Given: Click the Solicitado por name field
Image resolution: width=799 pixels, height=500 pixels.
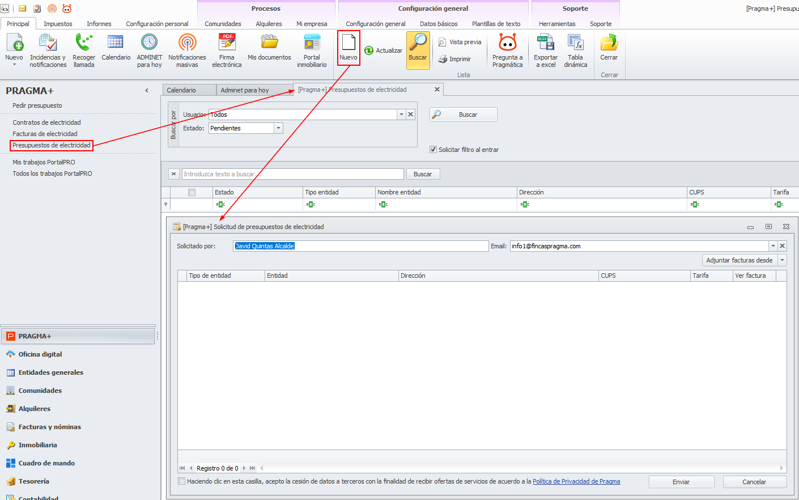Looking at the screenshot, I should [360, 246].
